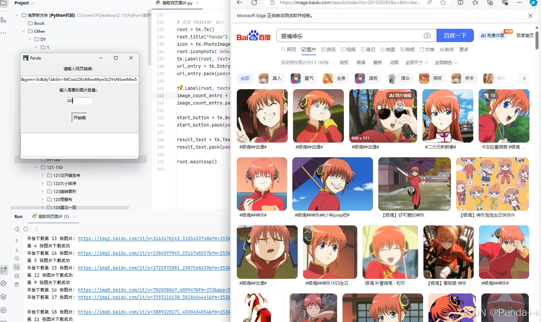This screenshot has width=541, height=322.
Task: Switch to 贴吧 tab on Baidu
Action: coord(407,50)
